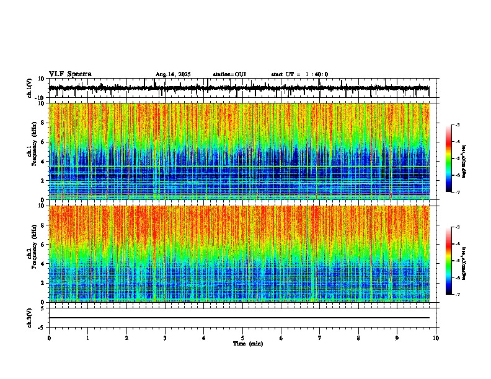Click the ch.1 spectrogram color scale bar

click(448, 159)
